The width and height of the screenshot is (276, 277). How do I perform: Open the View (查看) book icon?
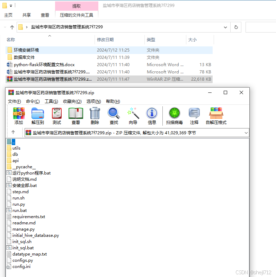pyautogui.click(x=76, y=114)
